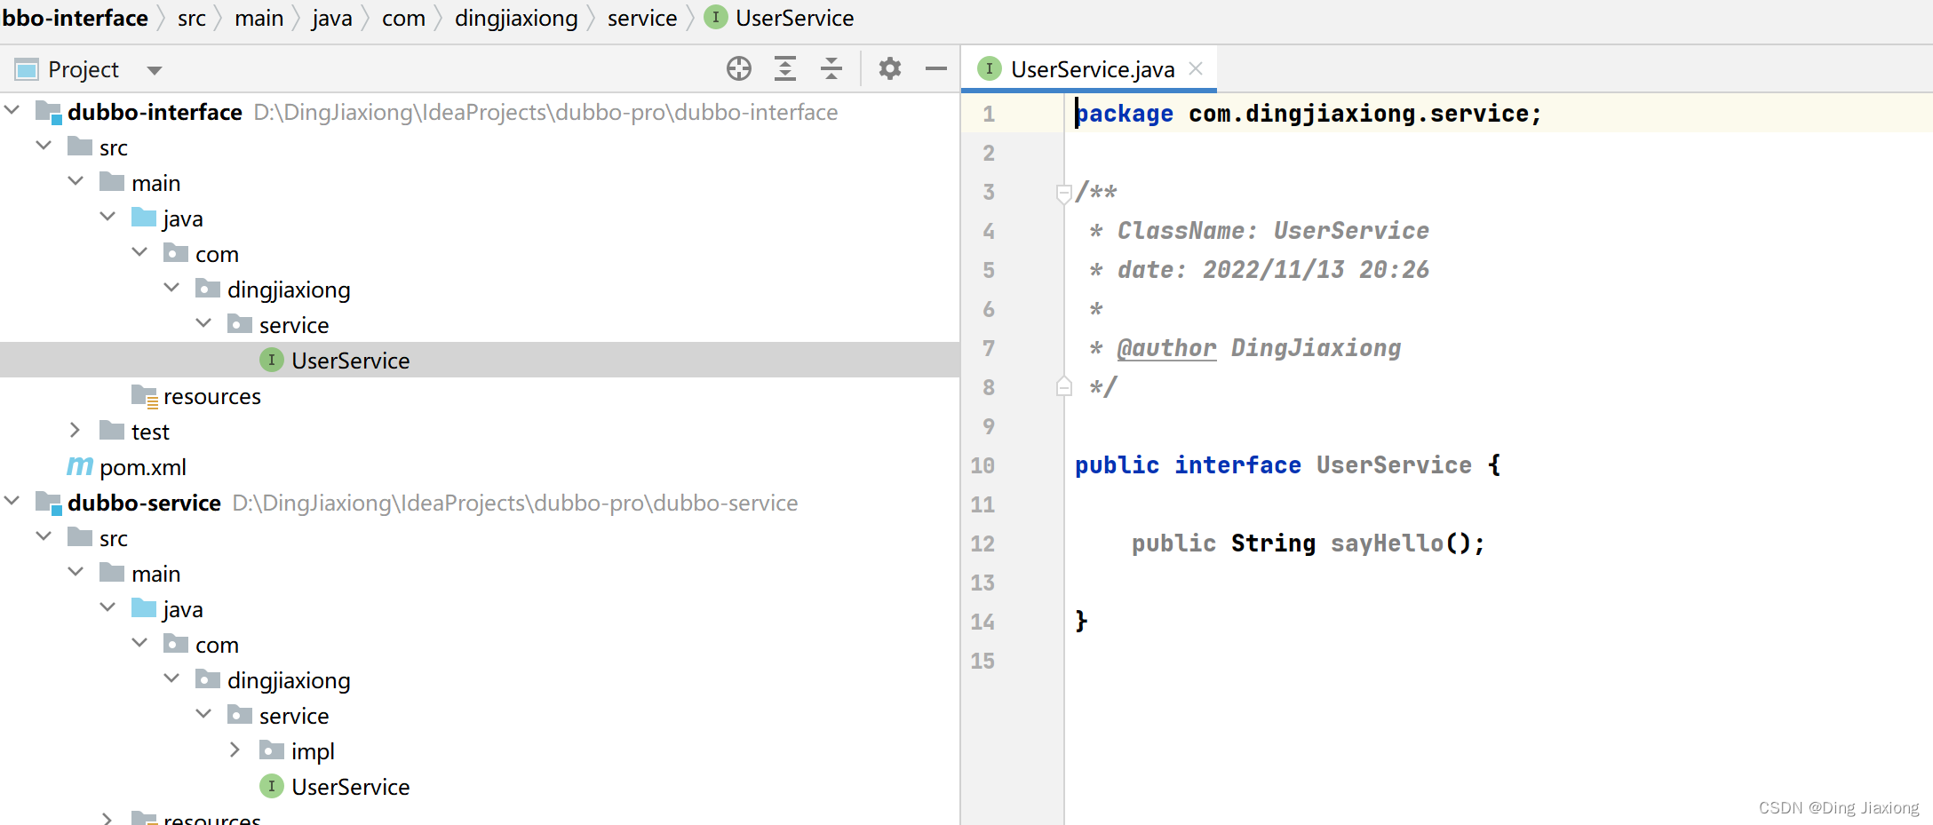Select the com package in dubbo-service
1933x825 pixels.
tap(217, 645)
